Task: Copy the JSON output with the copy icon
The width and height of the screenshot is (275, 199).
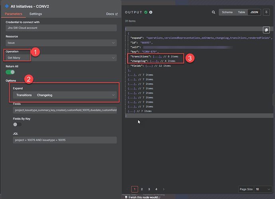Action: coord(266,30)
